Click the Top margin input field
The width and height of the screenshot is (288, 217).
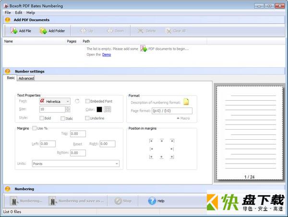click(x=78, y=134)
